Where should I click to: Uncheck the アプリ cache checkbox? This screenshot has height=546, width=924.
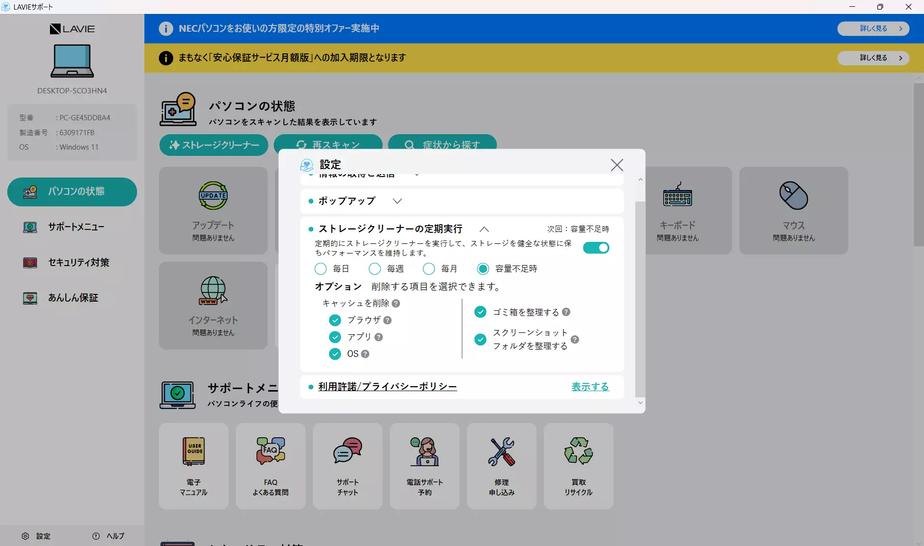click(335, 337)
